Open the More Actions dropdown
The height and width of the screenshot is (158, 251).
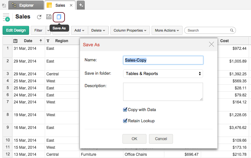167,30
